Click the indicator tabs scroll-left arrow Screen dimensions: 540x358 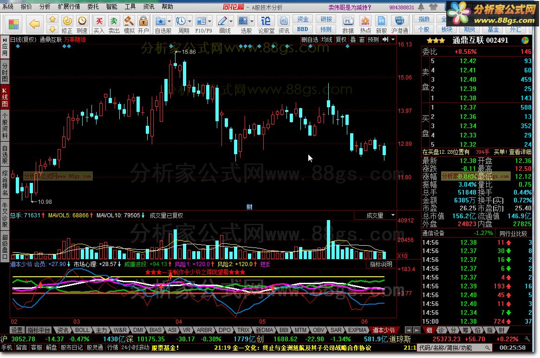[x=409, y=330]
